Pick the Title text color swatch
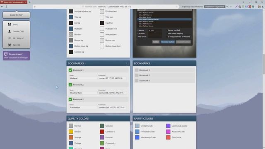Image resolution: width=265 pixels, height=149 pixels. [x=102, y=17]
